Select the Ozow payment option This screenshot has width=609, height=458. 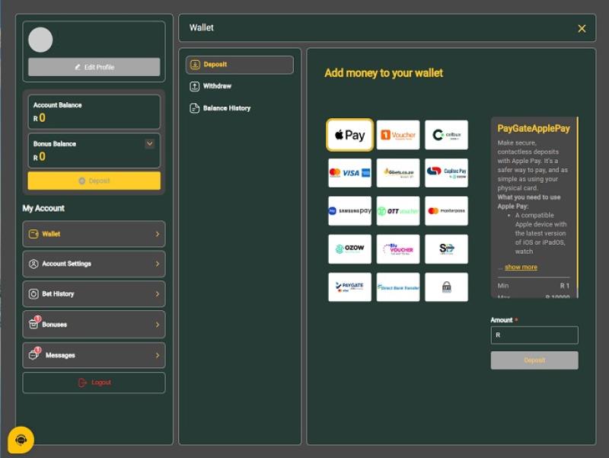[349, 249]
